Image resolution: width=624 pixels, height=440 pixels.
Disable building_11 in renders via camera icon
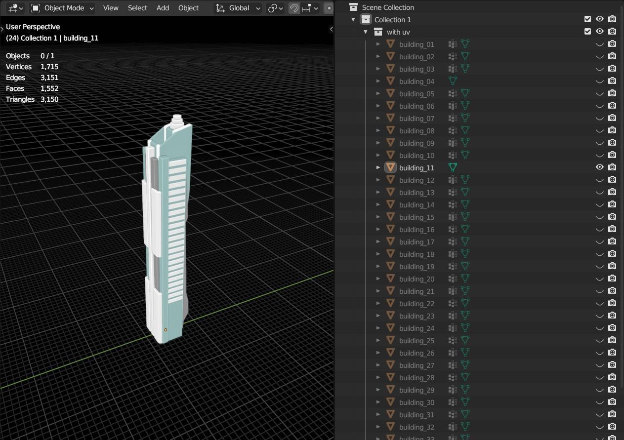click(612, 167)
